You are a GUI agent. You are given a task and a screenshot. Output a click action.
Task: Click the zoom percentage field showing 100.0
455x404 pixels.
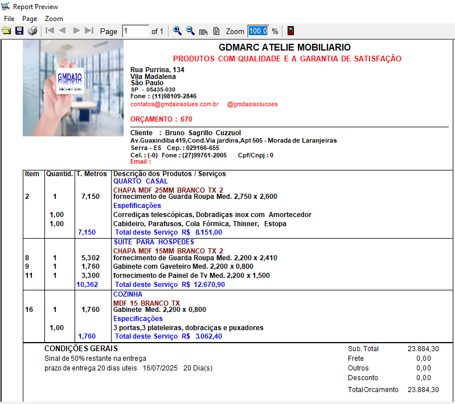pos(259,31)
